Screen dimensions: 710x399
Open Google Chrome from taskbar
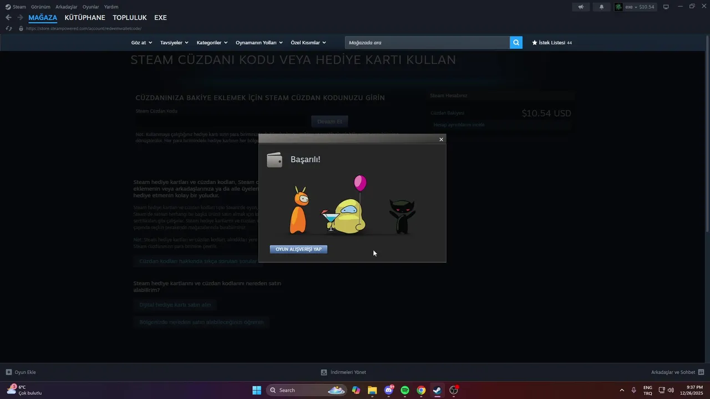click(421, 390)
